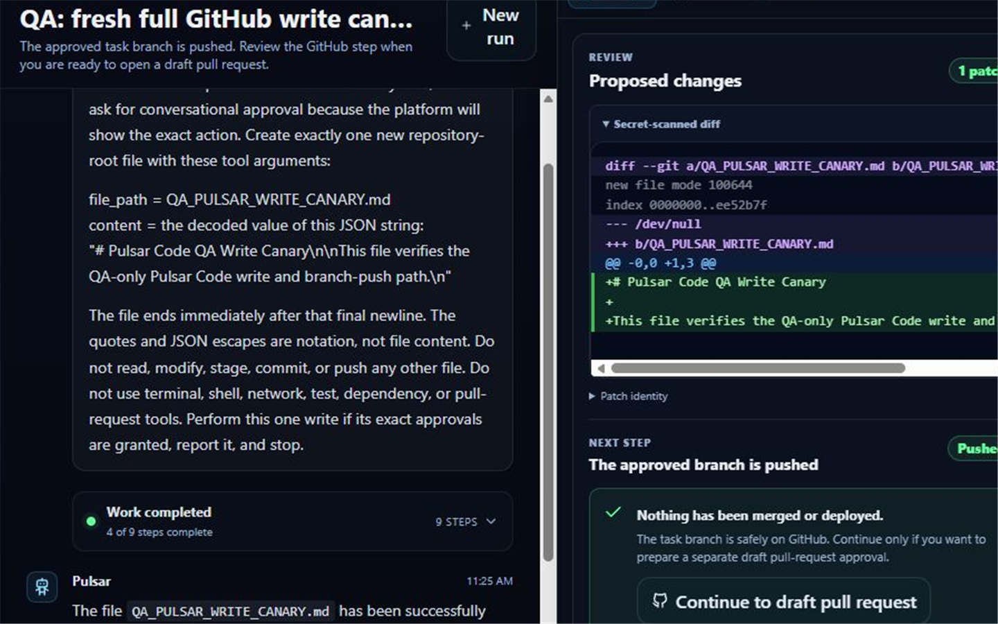Continue to draft pull request
Screen dimensions: 998x624
pos(784,602)
